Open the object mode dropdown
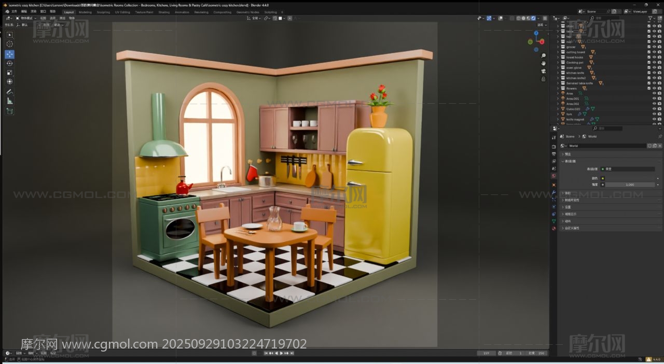The image size is (664, 364). 26,18
